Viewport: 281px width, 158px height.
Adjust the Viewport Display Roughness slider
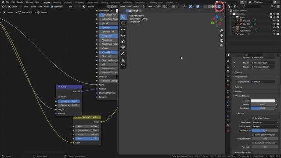pyautogui.click(x=263, y=108)
